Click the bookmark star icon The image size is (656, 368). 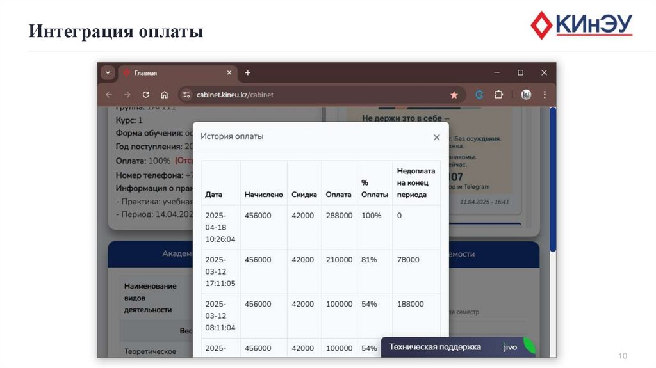[x=454, y=95]
